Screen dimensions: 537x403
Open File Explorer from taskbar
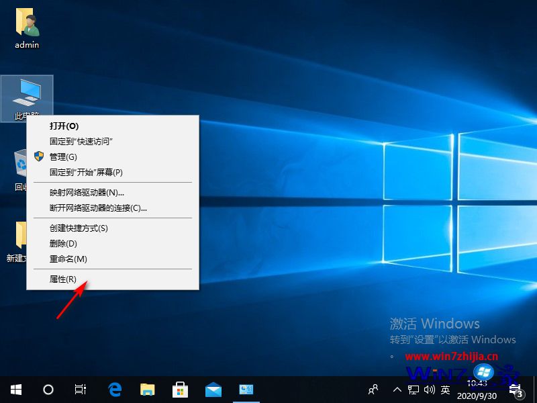click(148, 390)
